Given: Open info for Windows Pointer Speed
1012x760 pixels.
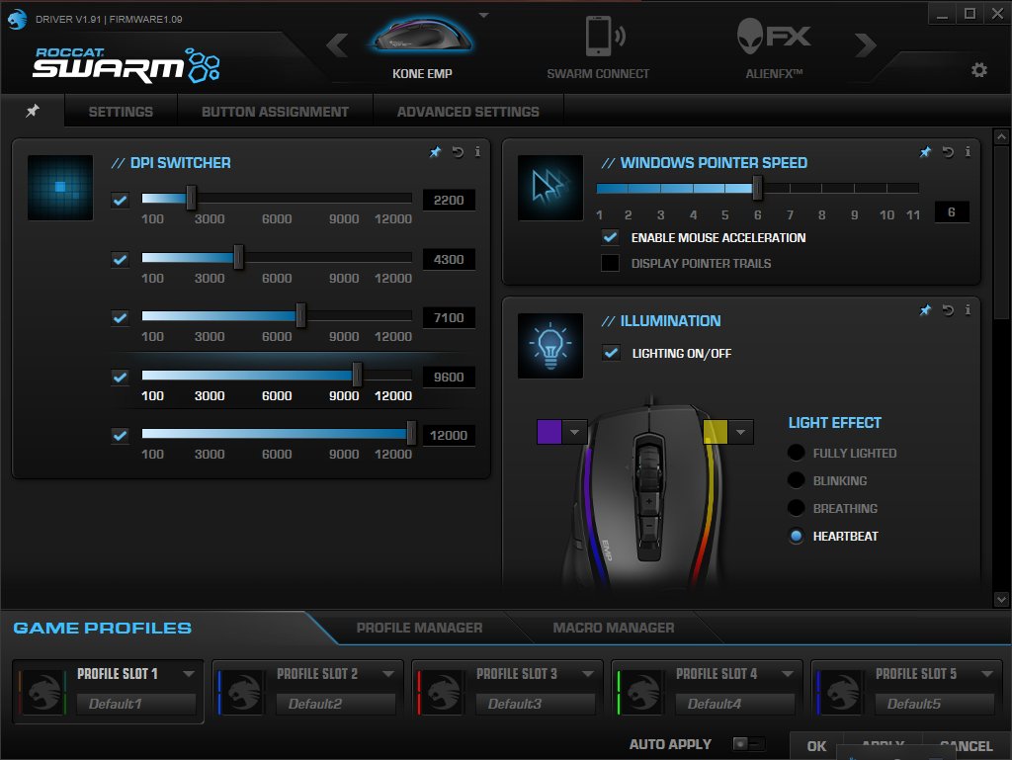Looking at the screenshot, I should tap(968, 152).
